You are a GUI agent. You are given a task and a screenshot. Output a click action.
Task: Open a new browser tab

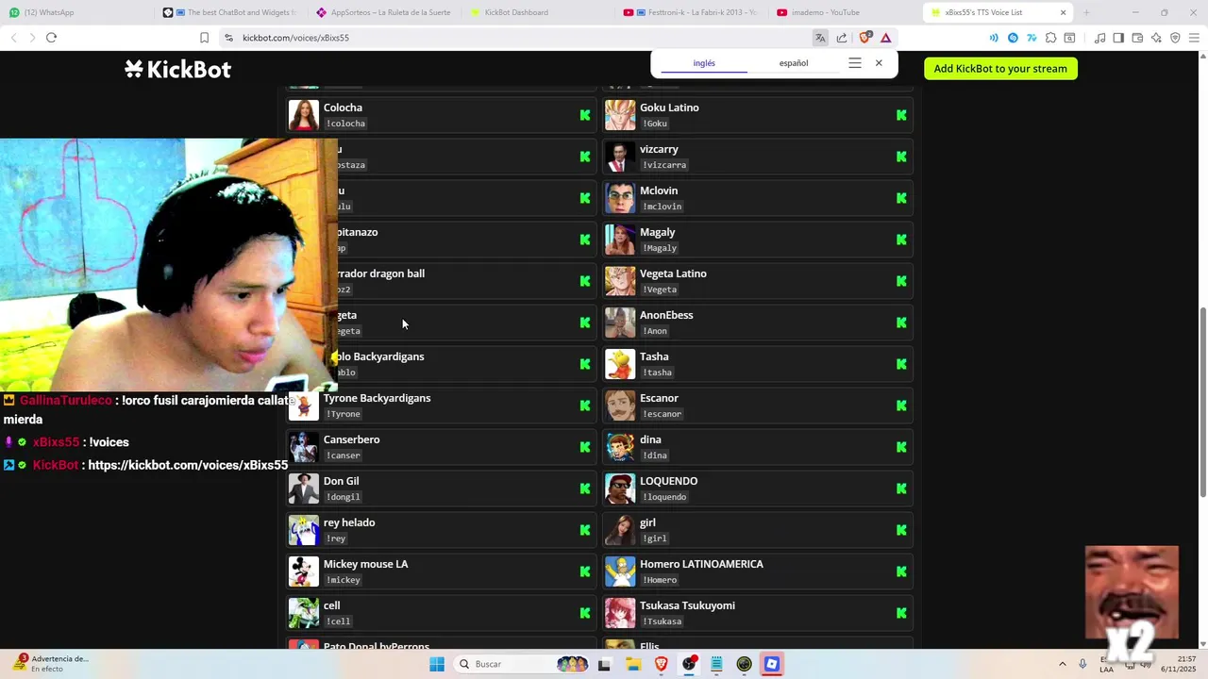click(1086, 12)
